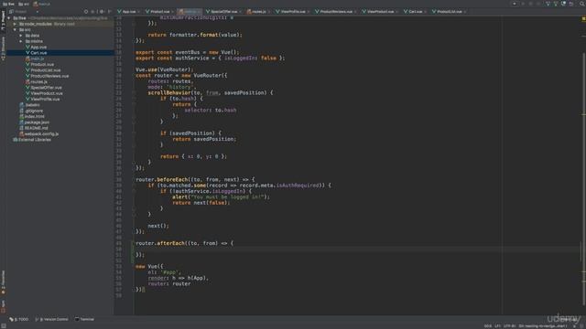Select Product.vue in project tree
Viewport: 586px width, 329px height.
(x=39, y=65)
